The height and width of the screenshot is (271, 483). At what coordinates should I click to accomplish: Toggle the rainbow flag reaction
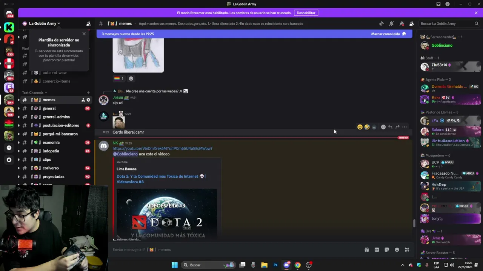click(x=119, y=78)
